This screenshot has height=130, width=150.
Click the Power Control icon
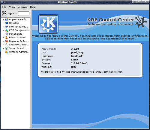coord(7,37)
